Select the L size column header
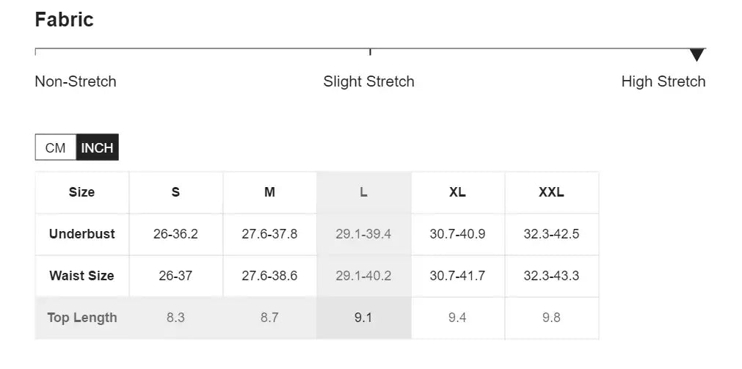This screenshot has width=742, height=369. coord(363,192)
